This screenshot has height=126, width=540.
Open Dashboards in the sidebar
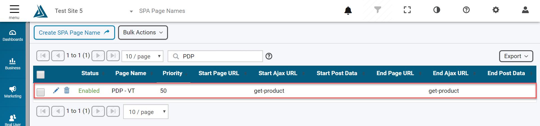pos(13,36)
